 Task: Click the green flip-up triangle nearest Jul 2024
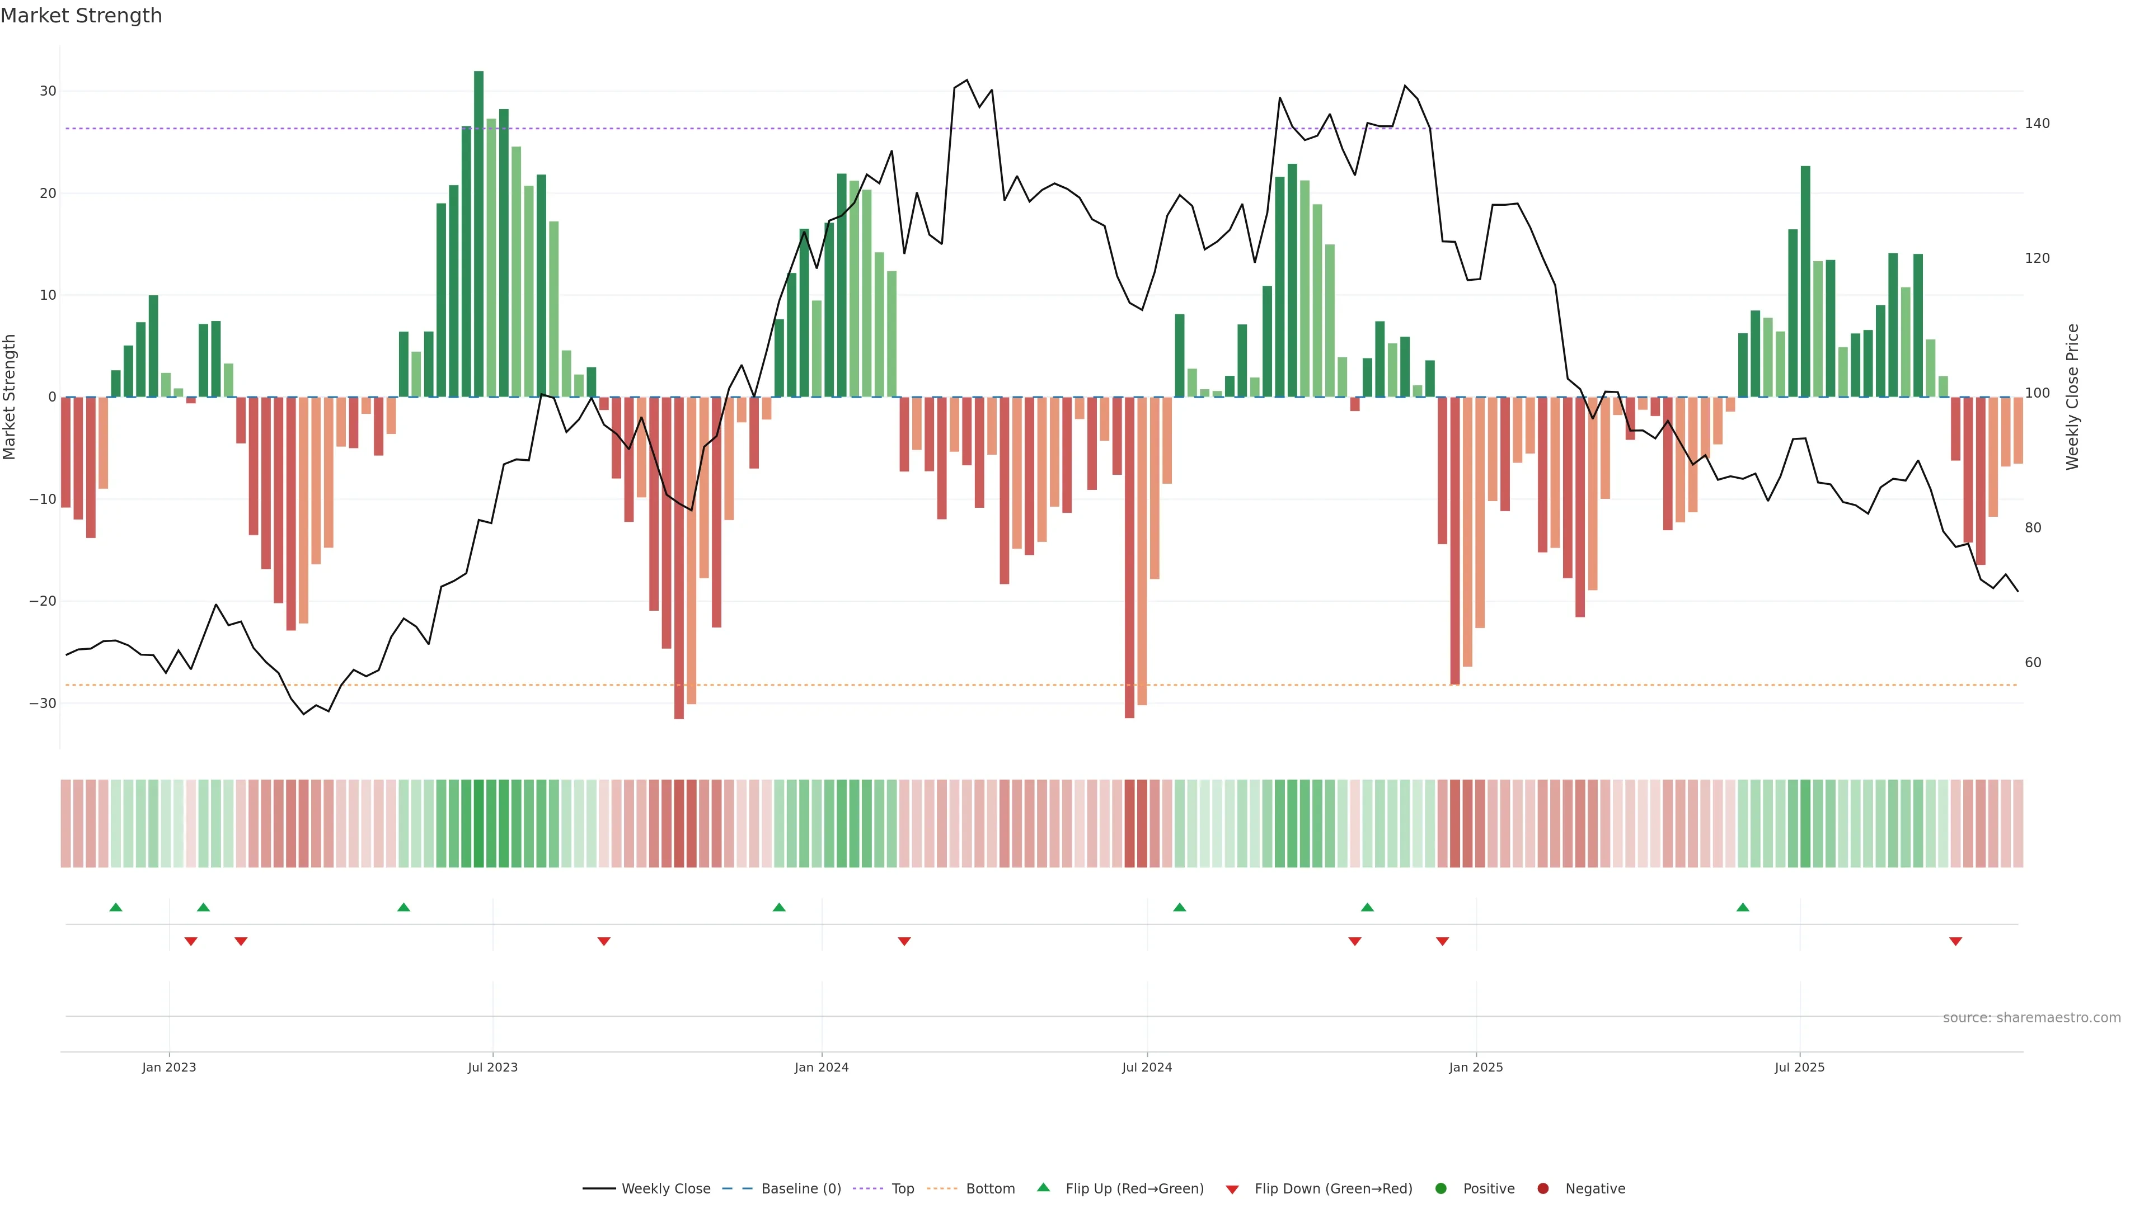(x=1180, y=907)
